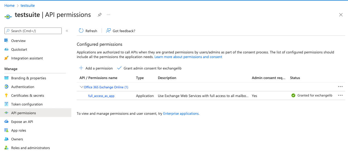348x154 pixels.
Task: Click the Description column header
Action: point(167,78)
